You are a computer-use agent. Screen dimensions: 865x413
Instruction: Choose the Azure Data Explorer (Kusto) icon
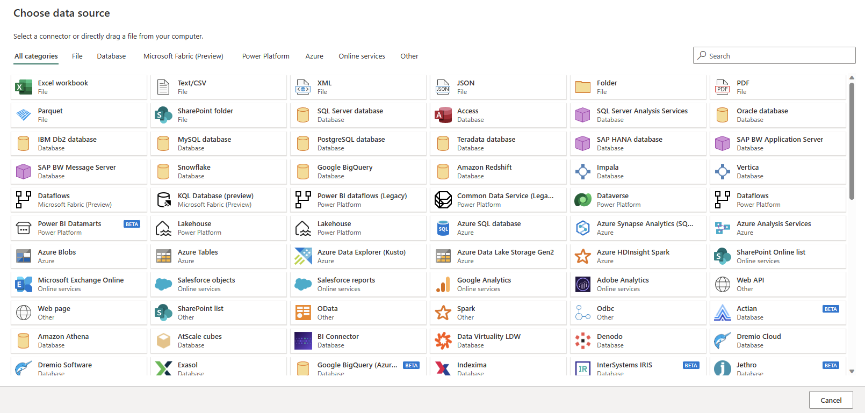[x=303, y=256]
